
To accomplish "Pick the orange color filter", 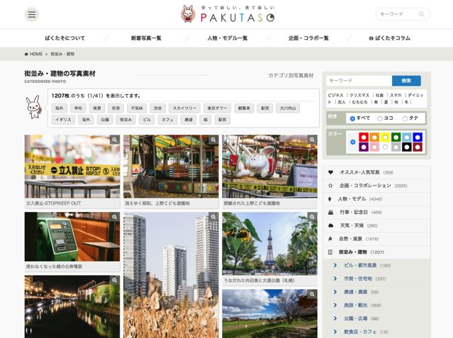I will 374,137.
